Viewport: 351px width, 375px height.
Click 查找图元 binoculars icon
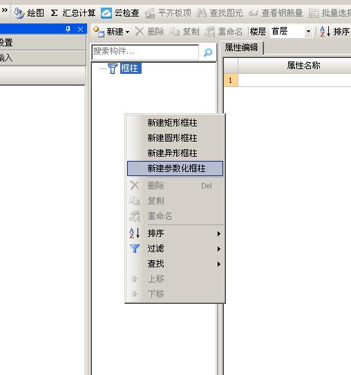pos(202,13)
